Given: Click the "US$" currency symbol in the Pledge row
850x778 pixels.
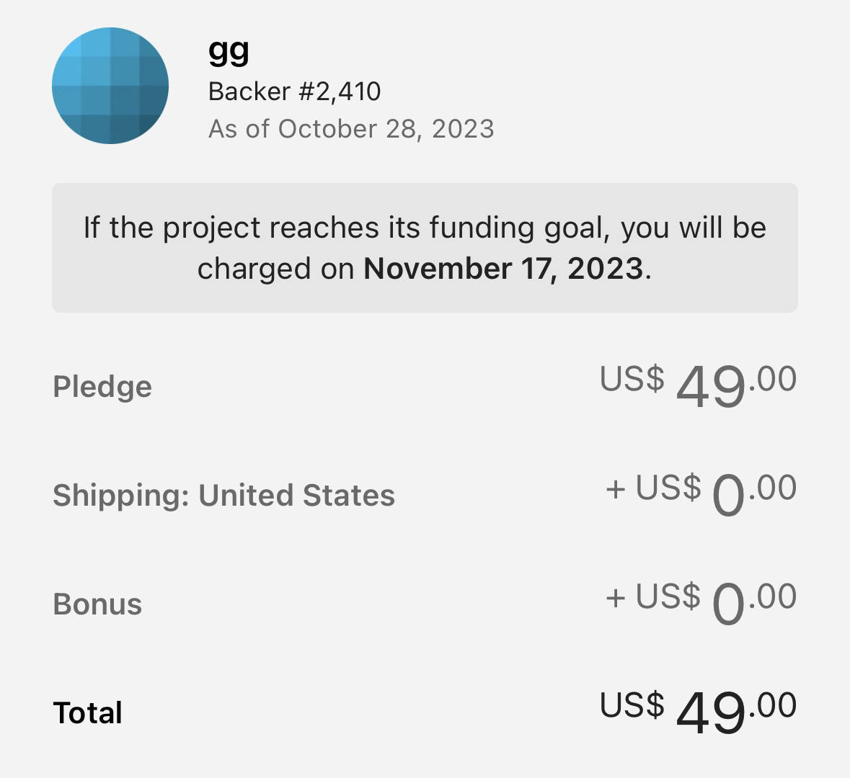Looking at the screenshot, I should click(x=632, y=378).
